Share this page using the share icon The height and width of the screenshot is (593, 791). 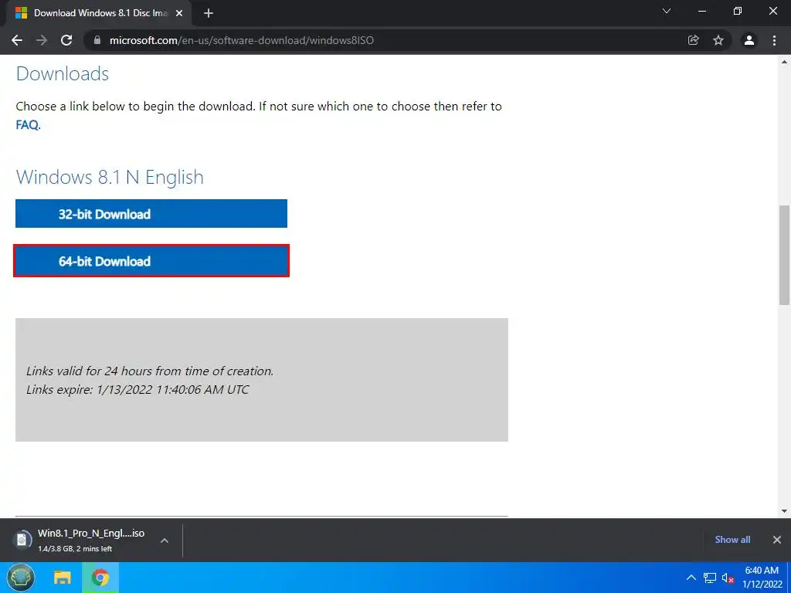pos(693,40)
